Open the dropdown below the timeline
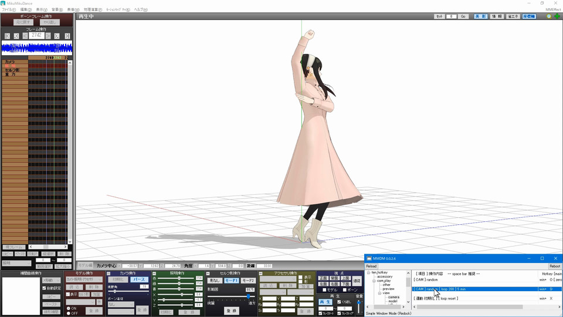Image resolution: width=563 pixels, height=317 pixels. click(16, 264)
